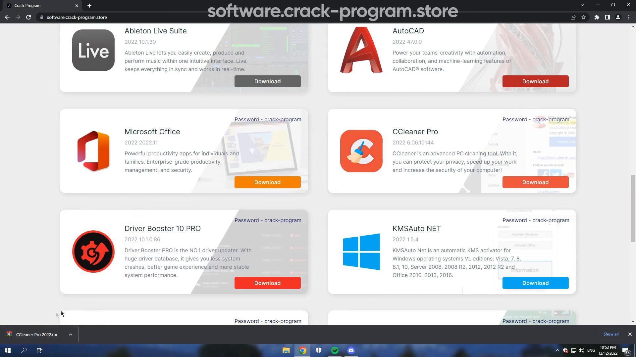Download Microsoft Office with the orange button
636x357 pixels.
coord(268,182)
